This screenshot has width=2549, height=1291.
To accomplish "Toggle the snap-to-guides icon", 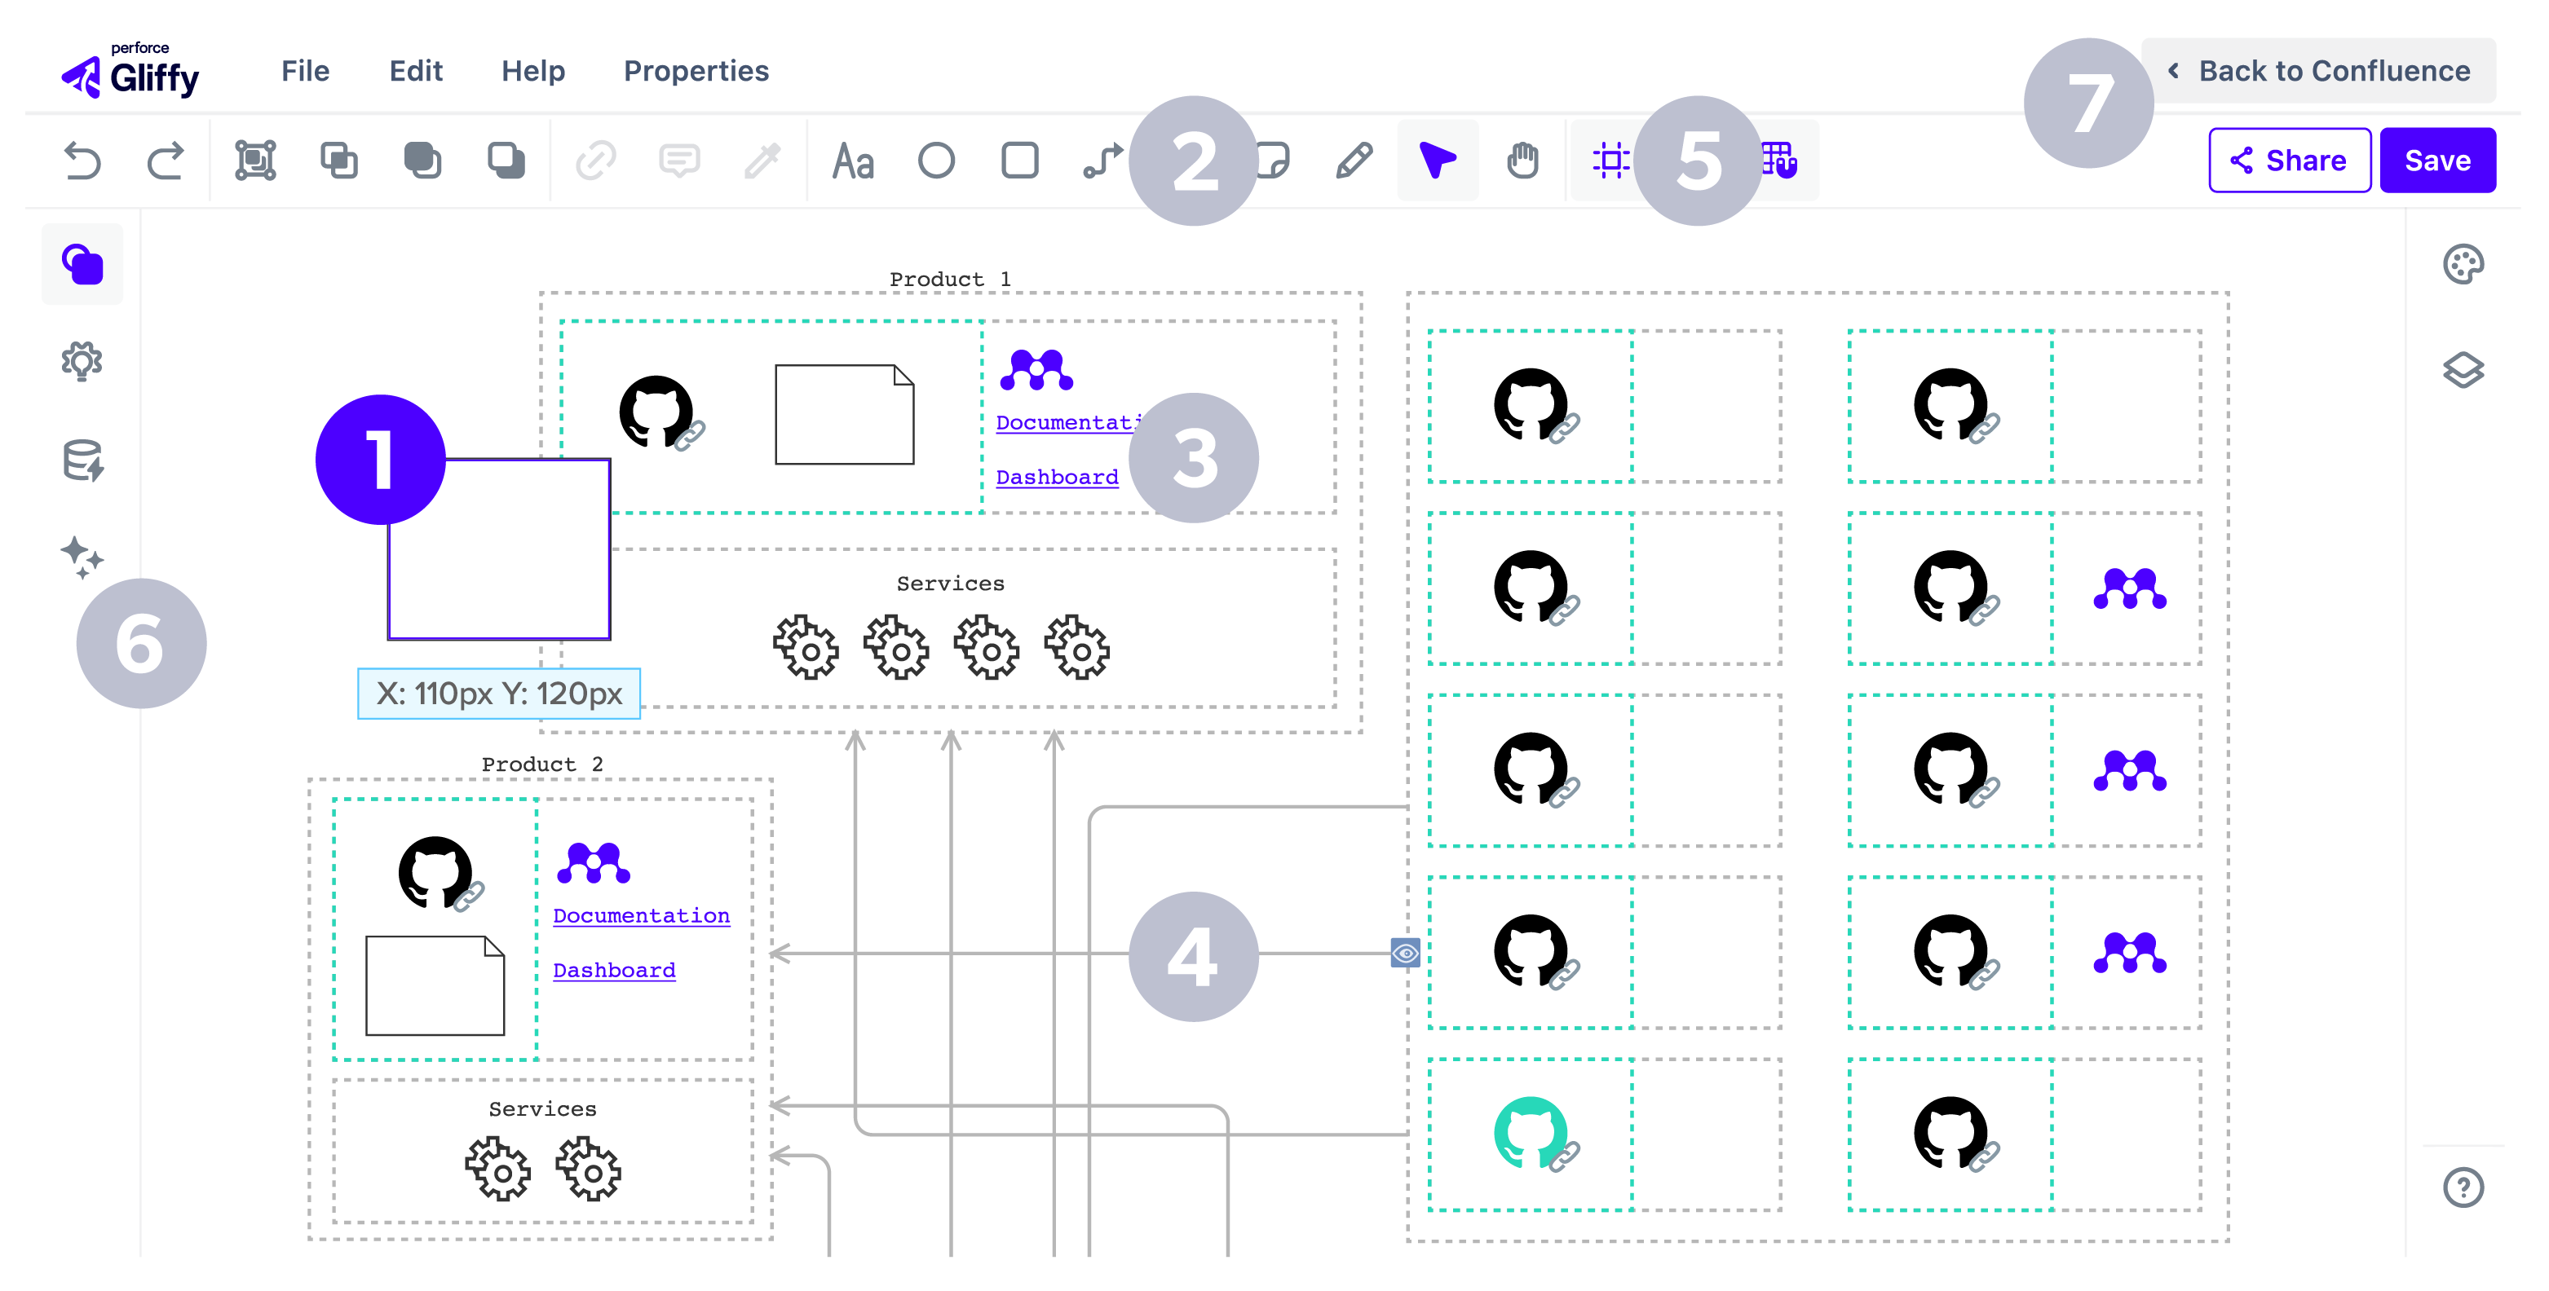I will pos(1612,161).
